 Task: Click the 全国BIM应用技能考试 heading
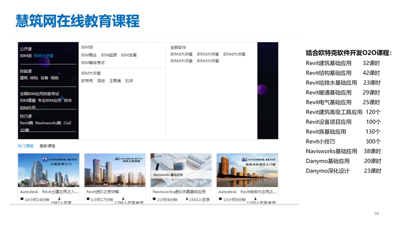point(40,93)
